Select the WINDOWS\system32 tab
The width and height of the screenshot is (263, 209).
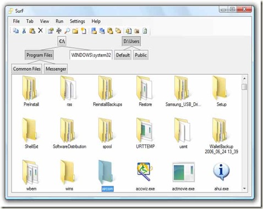pos(91,55)
